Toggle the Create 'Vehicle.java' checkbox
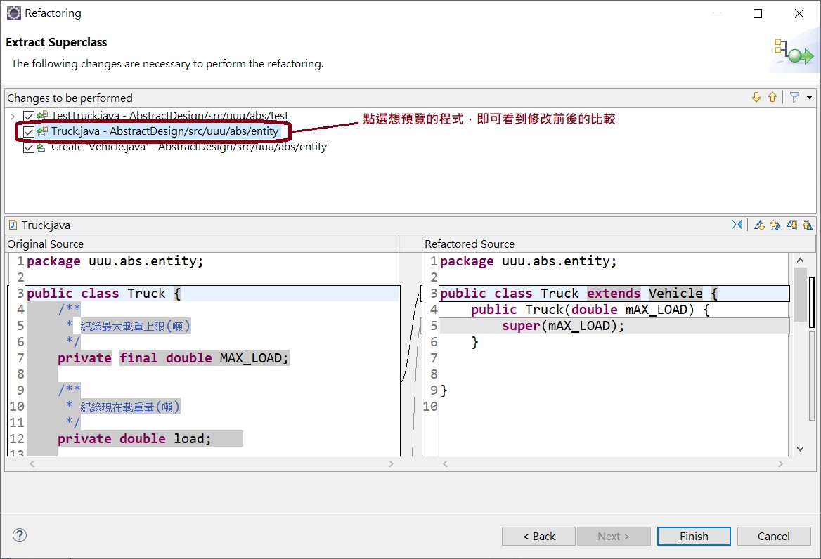 tap(28, 147)
